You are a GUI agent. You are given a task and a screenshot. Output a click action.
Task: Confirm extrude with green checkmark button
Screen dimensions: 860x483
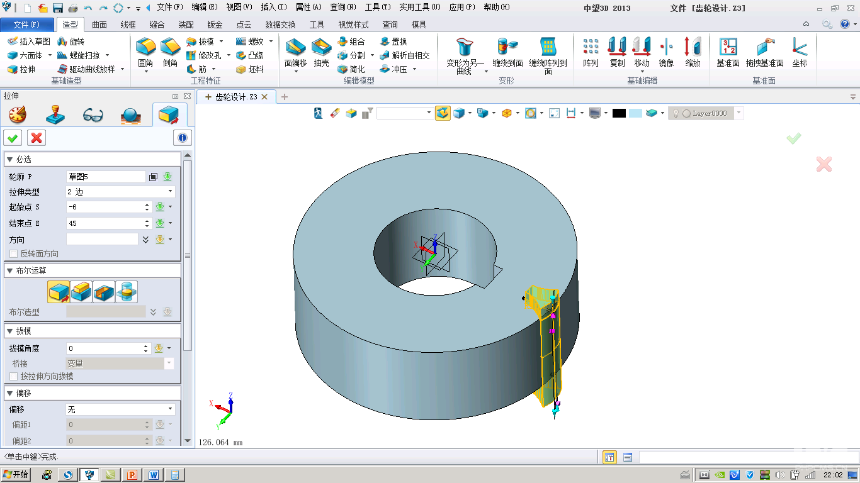(x=13, y=138)
